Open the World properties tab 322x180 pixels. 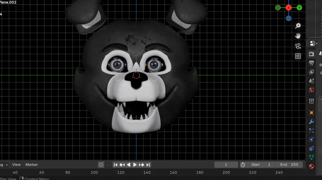tap(312, 90)
